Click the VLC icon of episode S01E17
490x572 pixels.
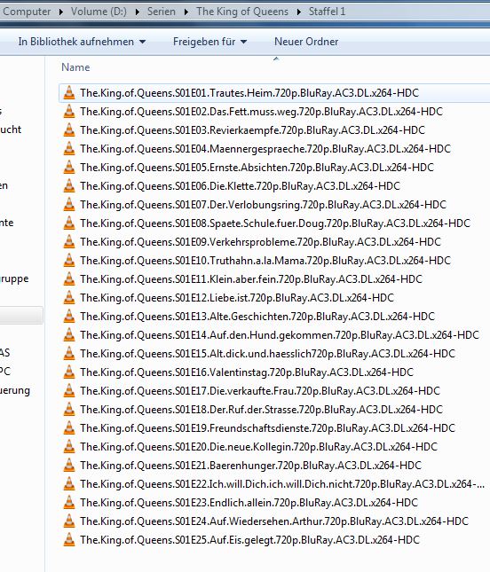pyautogui.click(x=69, y=391)
